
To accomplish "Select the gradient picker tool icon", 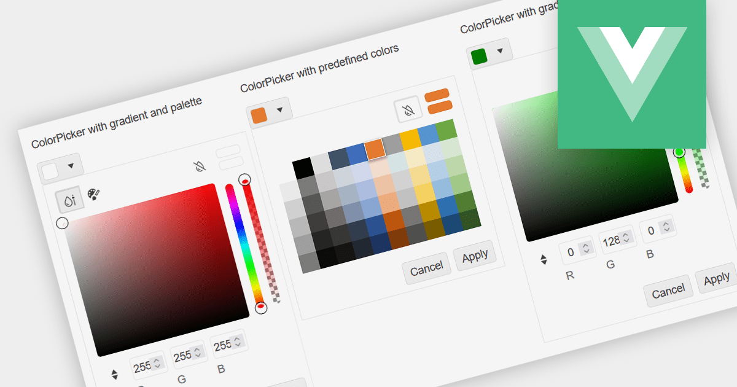I will point(69,198).
